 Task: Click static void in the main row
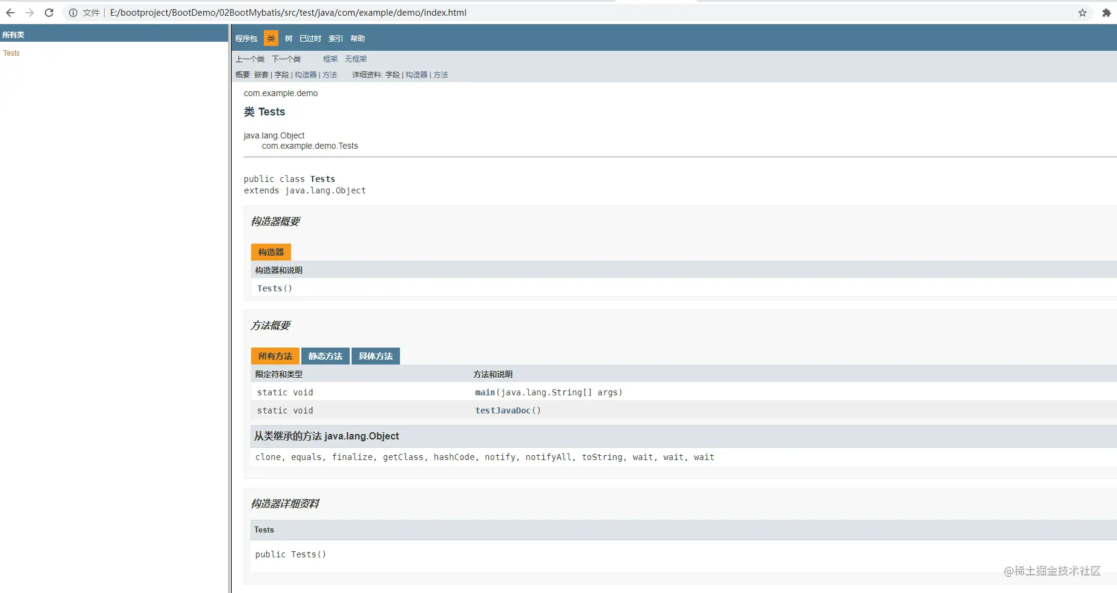coord(285,392)
